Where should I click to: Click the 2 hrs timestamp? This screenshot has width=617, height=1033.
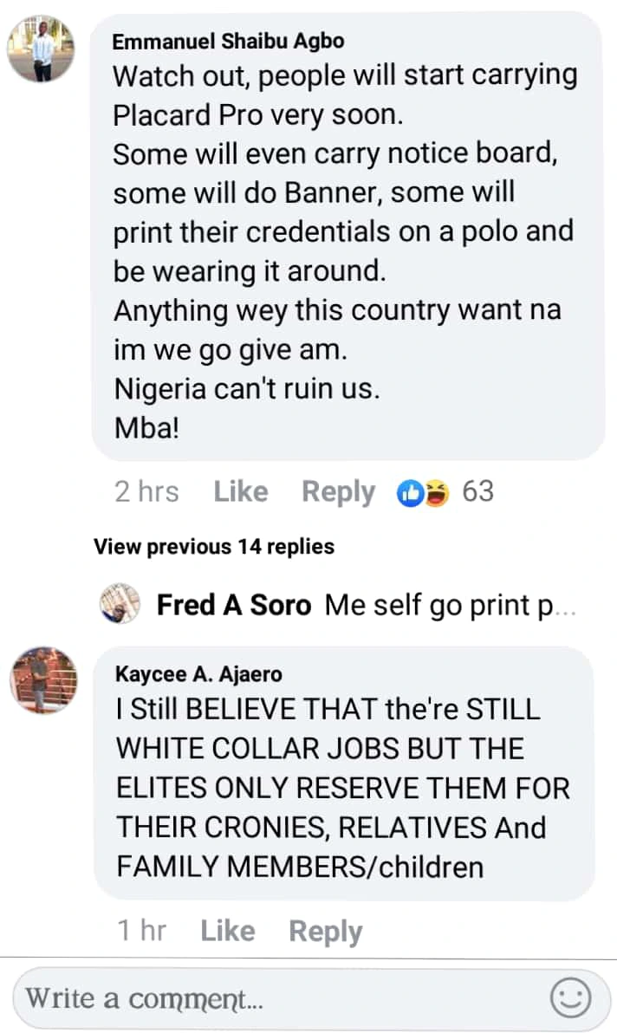point(146,491)
